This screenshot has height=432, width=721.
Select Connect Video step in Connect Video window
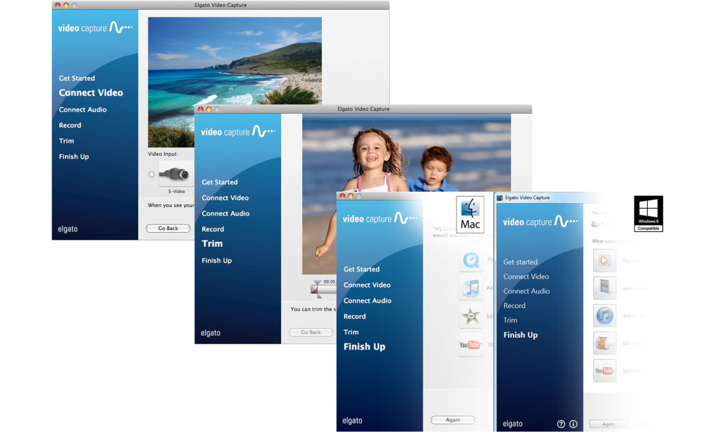[91, 93]
